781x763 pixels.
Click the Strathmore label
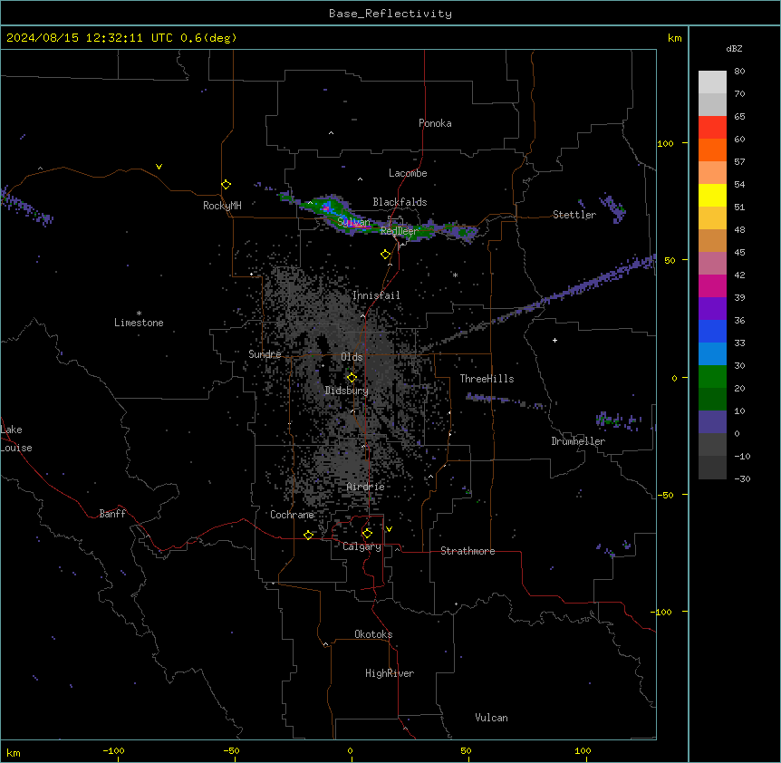coord(468,551)
